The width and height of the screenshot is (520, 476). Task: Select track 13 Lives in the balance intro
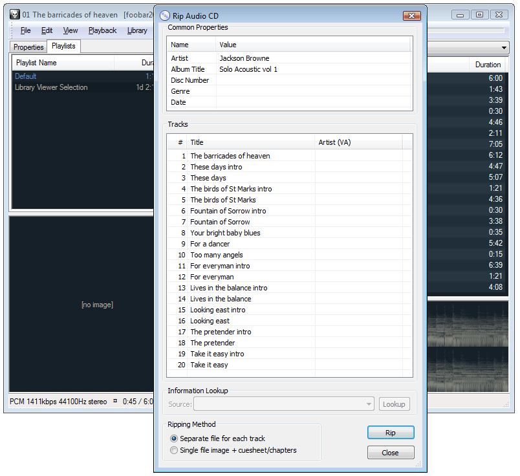[x=290, y=288]
